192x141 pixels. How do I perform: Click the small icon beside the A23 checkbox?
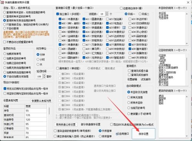124,27
